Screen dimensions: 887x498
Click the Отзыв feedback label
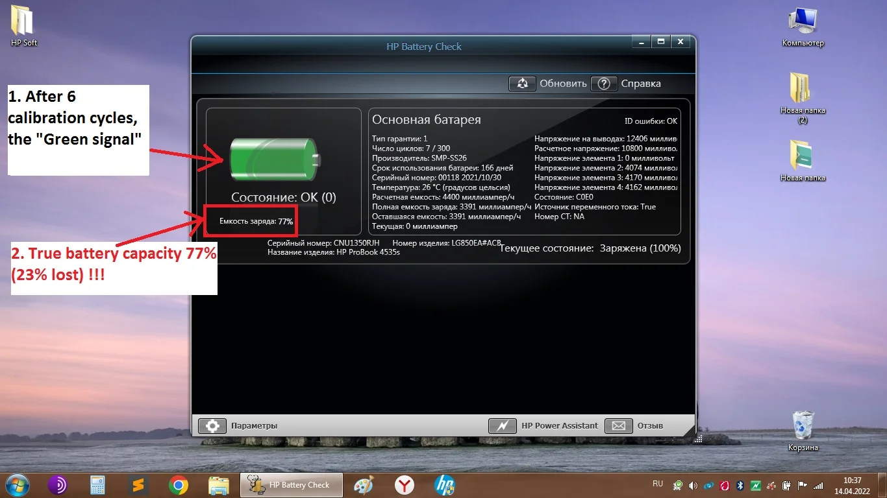pyautogui.click(x=650, y=426)
